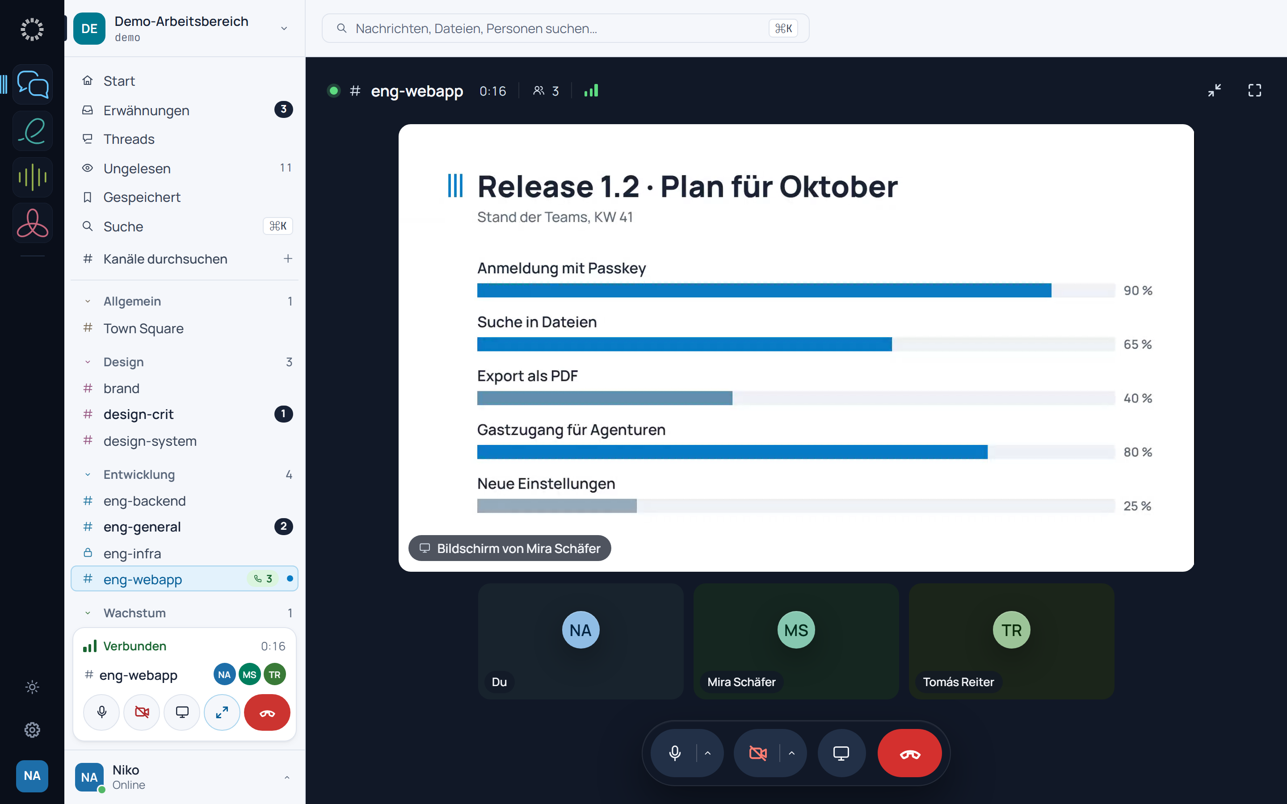The height and width of the screenshot is (804, 1287).
Task: Open the eng-general channel
Action: (x=185, y=527)
